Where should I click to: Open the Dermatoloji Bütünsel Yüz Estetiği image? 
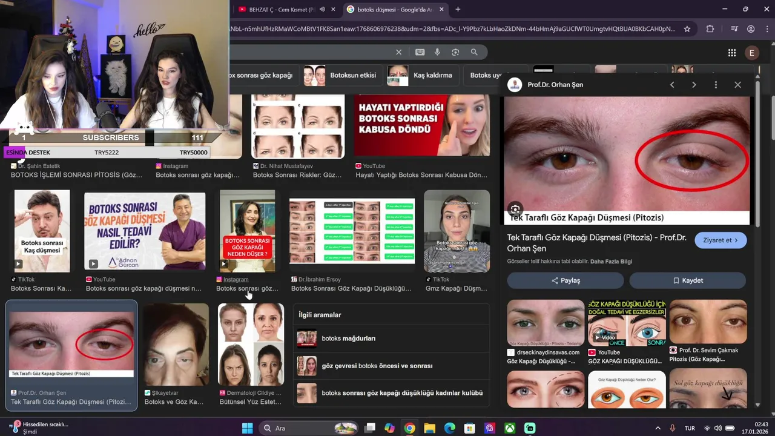coord(251,345)
